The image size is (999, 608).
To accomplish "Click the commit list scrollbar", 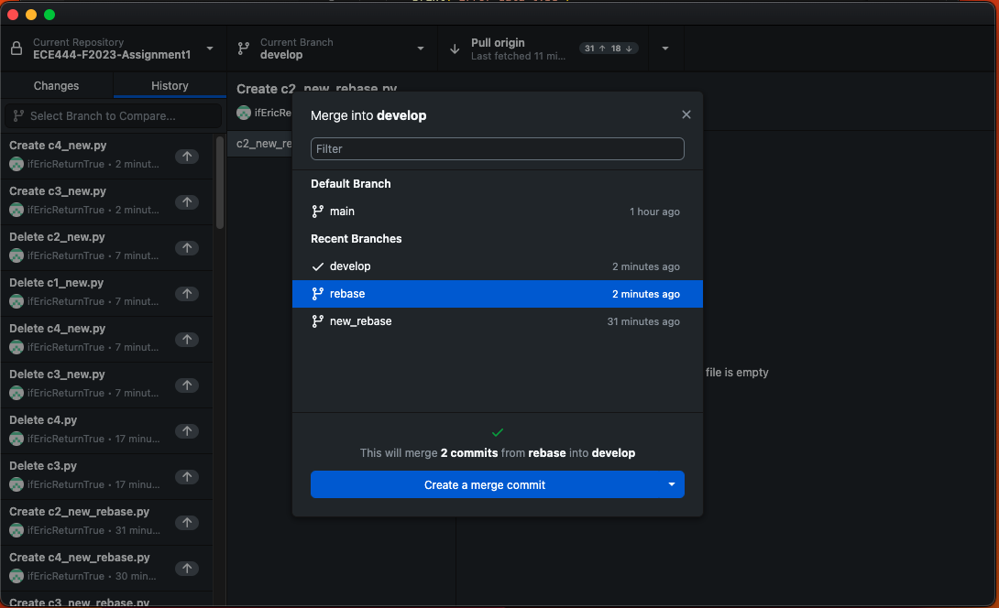I will click(x=220, y=182).
